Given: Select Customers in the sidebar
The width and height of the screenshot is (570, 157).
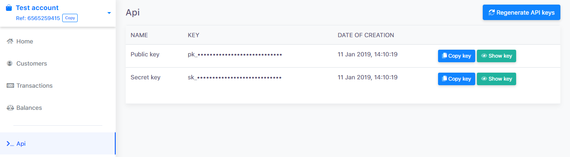Looking at the screenshot, I should [x=58, y=63].
